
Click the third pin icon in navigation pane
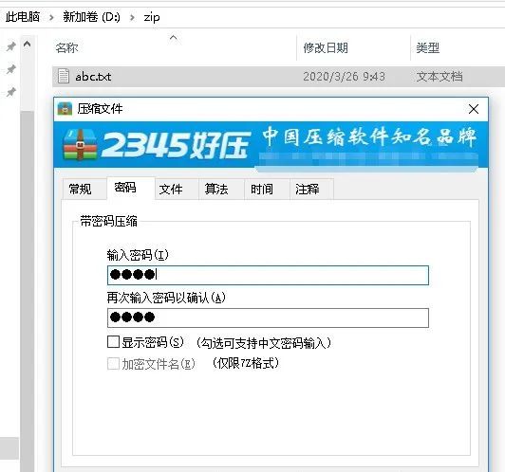[11, 92]
